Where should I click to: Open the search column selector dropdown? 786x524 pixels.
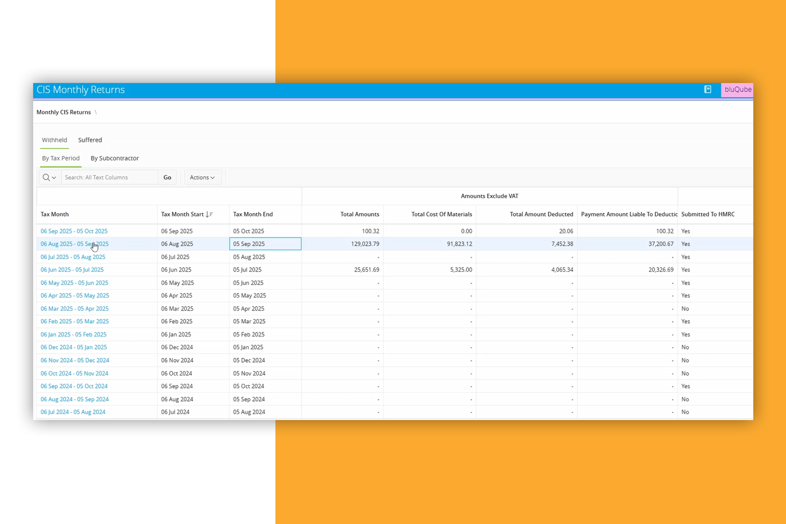click(x=49, y=177)
